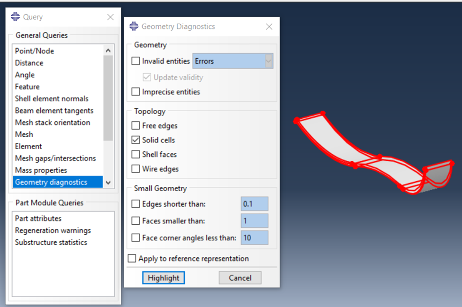Check Edges shorter than option
The image size is (462, 307).
point(136,204)
